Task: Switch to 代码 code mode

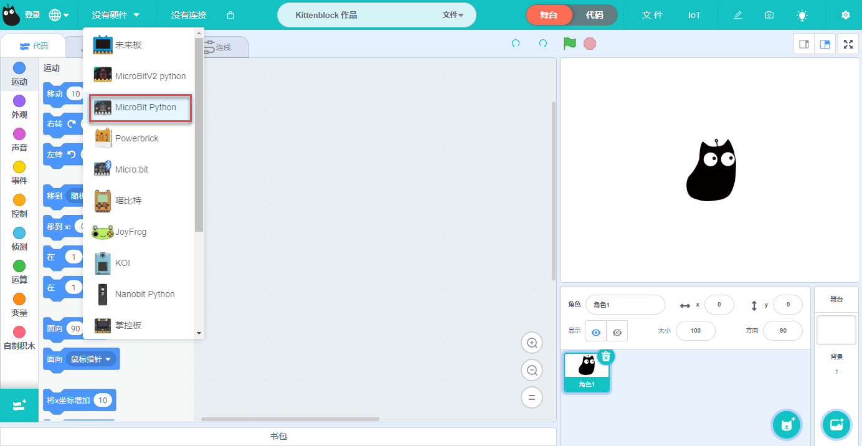Action: pos(595,15)
